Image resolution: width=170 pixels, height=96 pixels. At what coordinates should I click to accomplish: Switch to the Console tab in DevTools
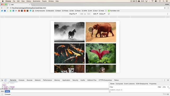click(x=21, y=80)
